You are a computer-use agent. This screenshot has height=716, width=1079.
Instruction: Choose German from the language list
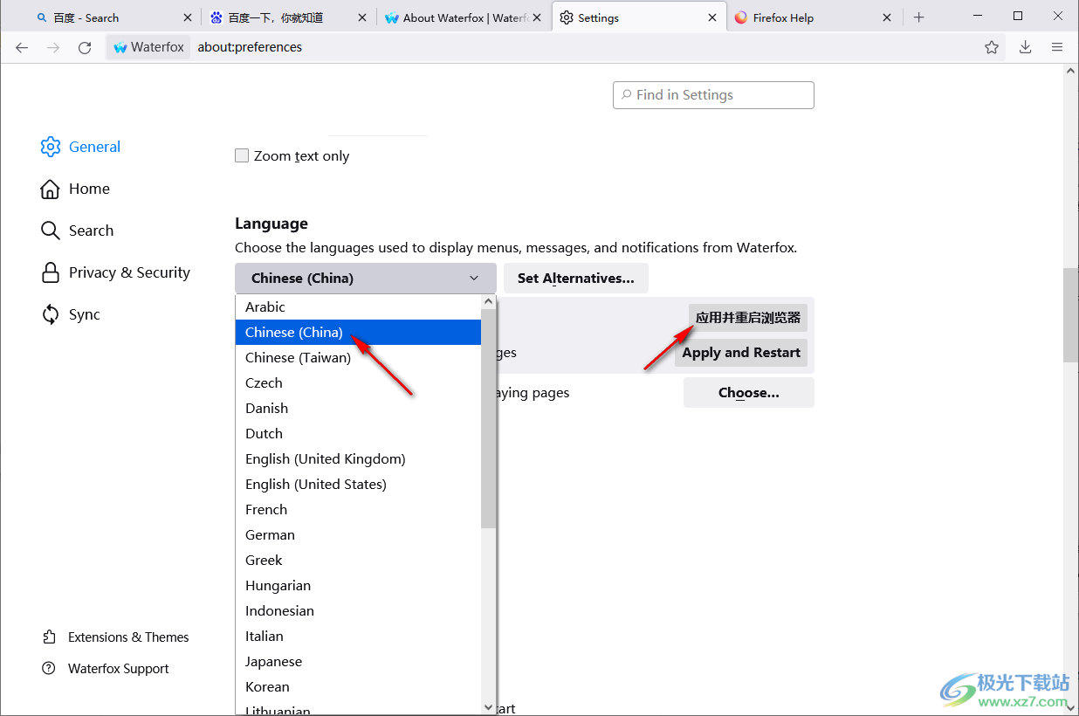358,534
